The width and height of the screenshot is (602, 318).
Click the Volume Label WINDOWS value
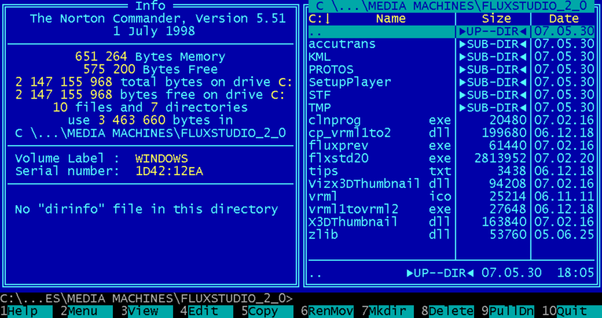[x=162, y=158]
